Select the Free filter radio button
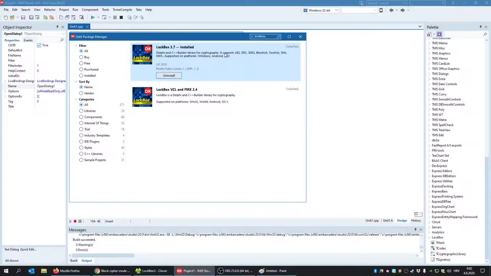The height and width of the screenshot is (276, 491). coord(81,63)
